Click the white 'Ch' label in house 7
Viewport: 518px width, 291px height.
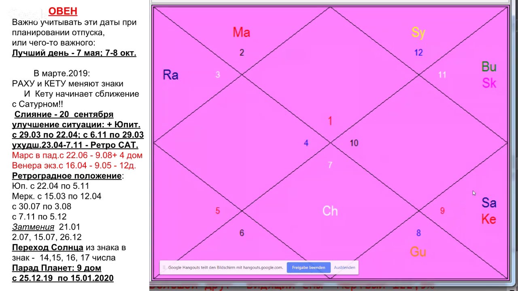tap(330, 211)
